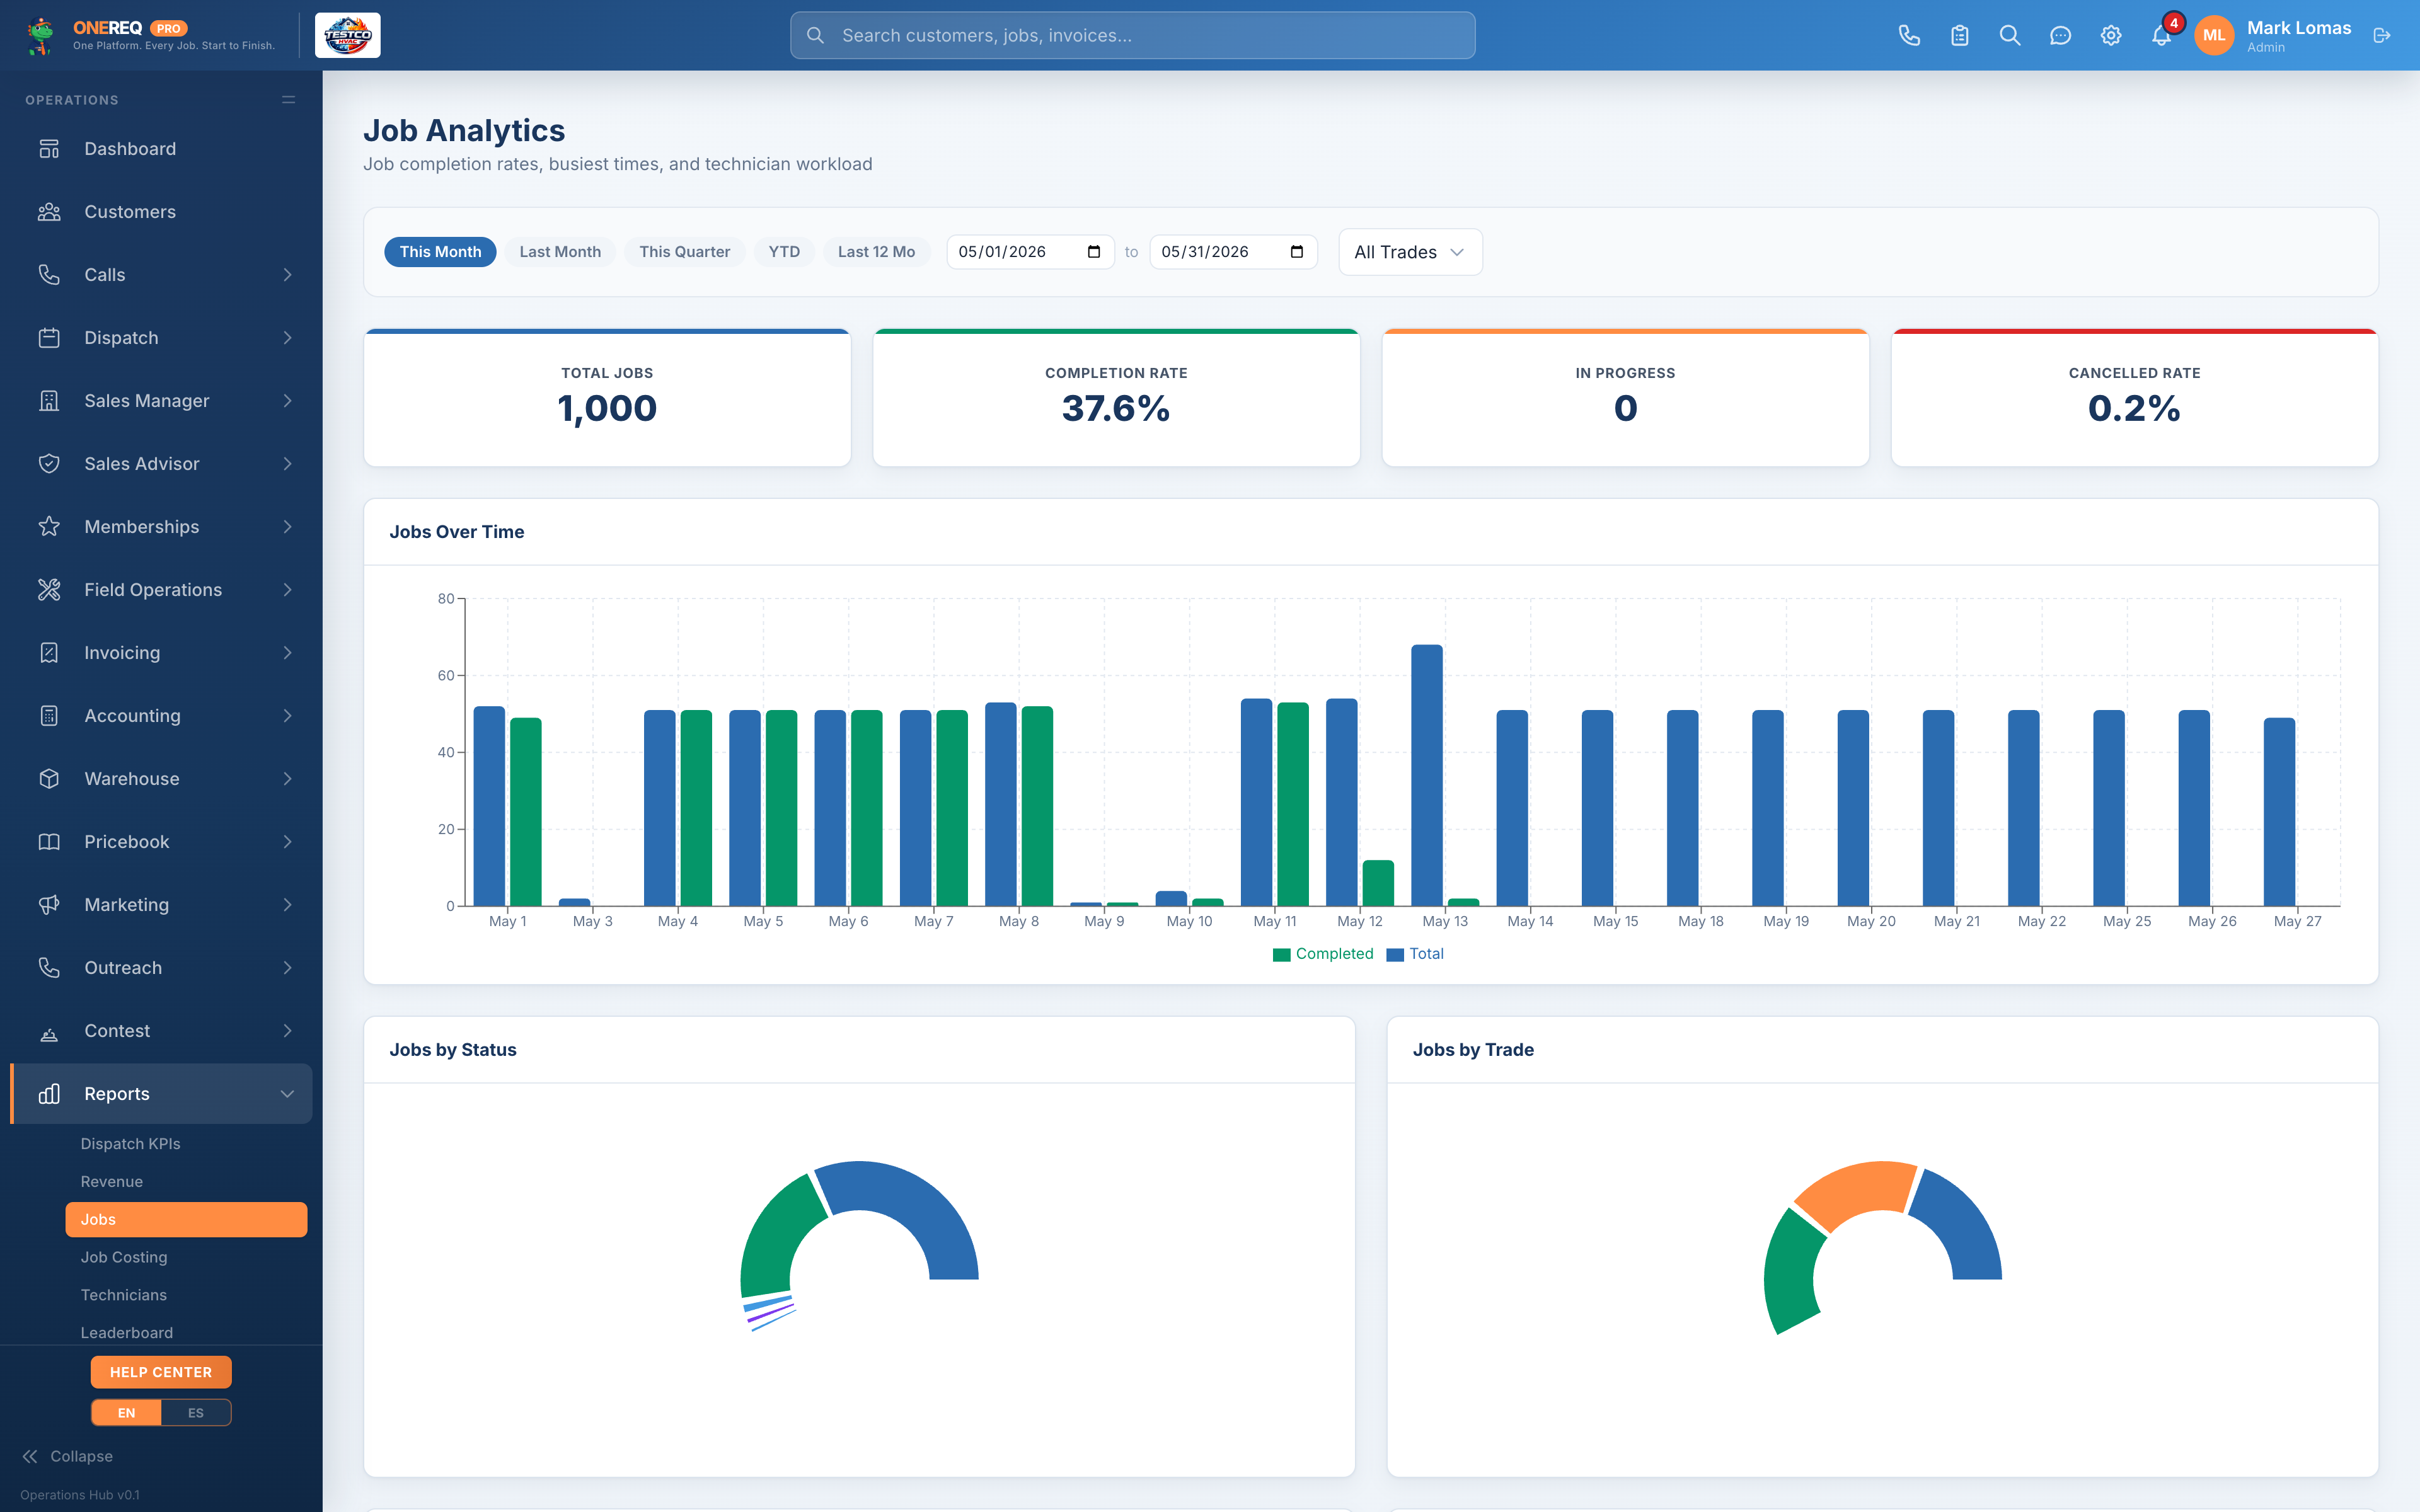Click the Customers people icon
This screenshot has height=1512, width=2420.
49,212
